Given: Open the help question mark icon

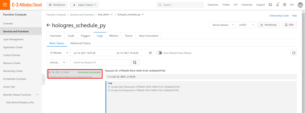Looking at the screenshot, I should (x=284, y=5).
